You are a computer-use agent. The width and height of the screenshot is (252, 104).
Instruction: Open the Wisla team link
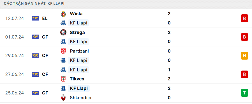(x=76, y=14)
